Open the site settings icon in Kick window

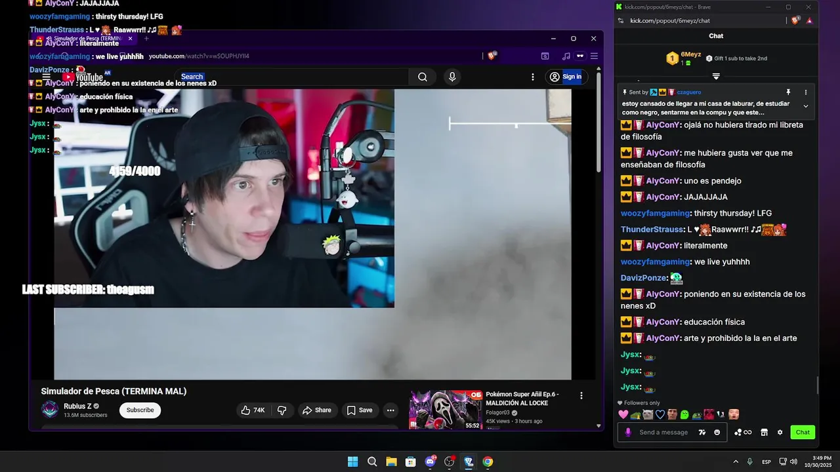(x=621, y=21)
